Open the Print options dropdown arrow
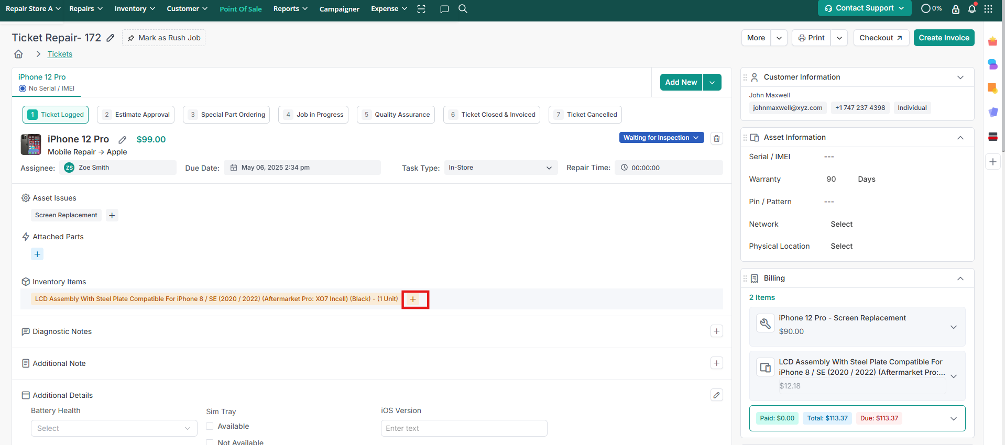The image size is (1005, 445). [839, 38]
